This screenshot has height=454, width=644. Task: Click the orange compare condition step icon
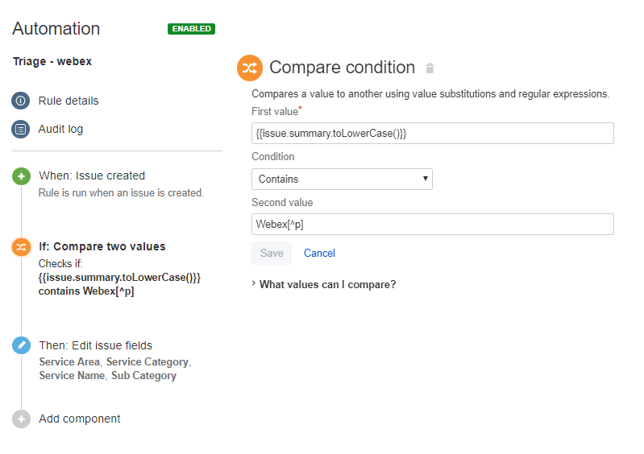pos(22,247)
